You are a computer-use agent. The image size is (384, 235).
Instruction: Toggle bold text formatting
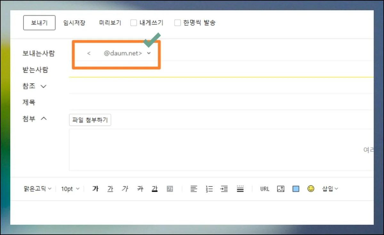95,189
